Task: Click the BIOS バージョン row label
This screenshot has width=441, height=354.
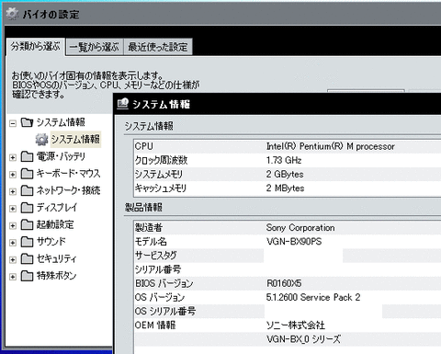Action: [164, 283]
